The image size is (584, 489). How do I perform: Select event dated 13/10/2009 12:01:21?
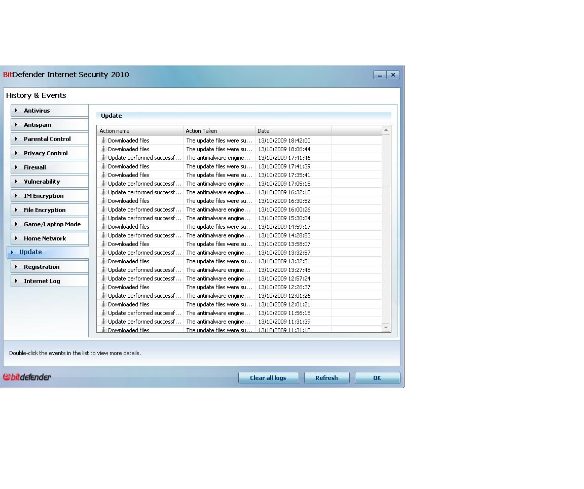pos(239,304)
